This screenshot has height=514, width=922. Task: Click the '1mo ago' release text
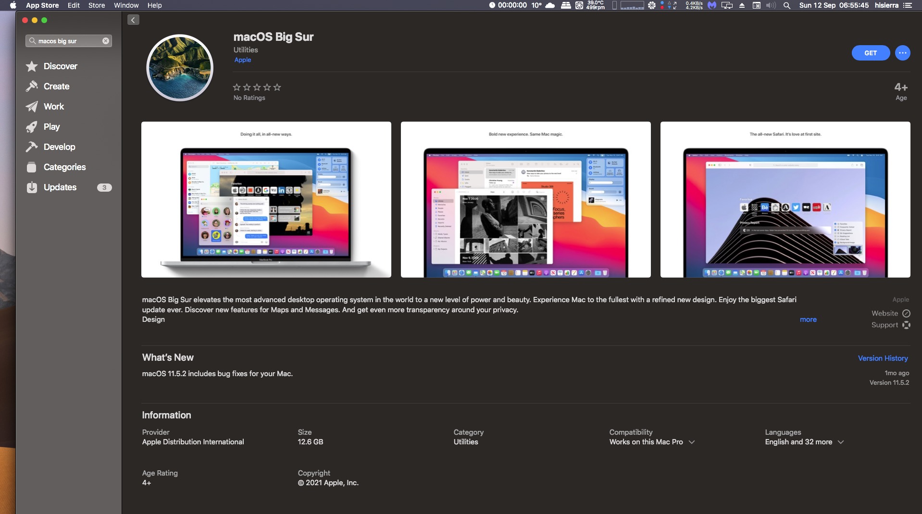[897, 373]
